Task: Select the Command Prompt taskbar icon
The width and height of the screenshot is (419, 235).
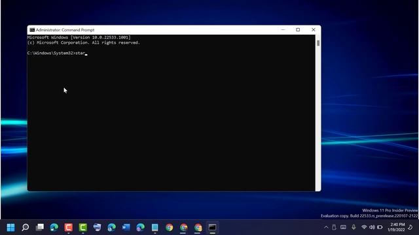Action: click(x=212, y=227)
